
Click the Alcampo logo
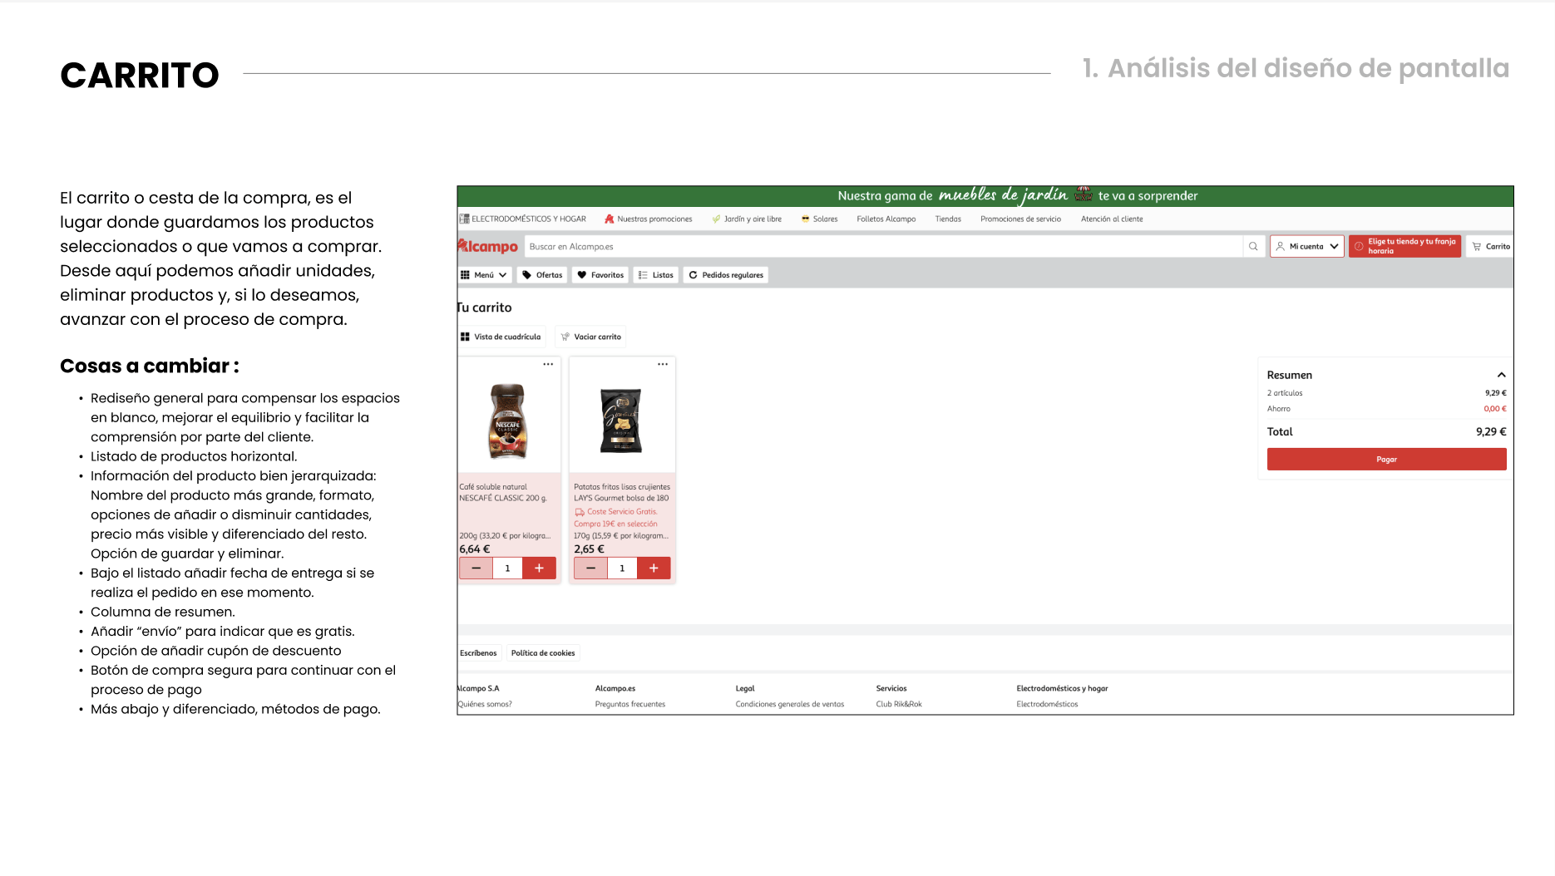488,247
